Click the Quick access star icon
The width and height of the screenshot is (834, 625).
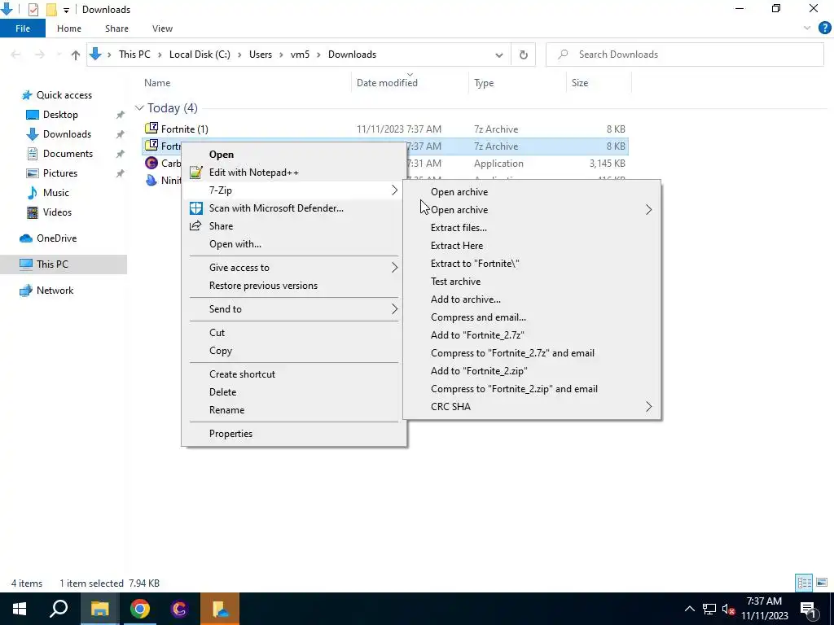[27, 95]
